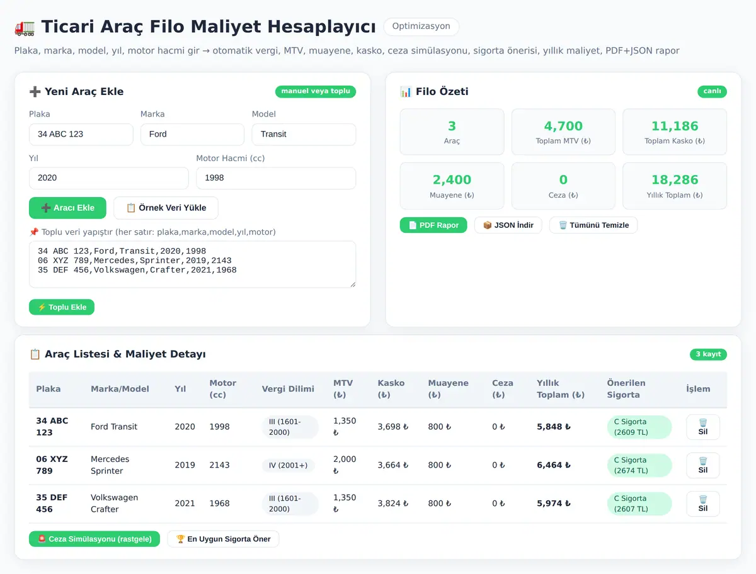Click the '3,698 ₺' kasko value
Image resolution: width=756 pixels, height=574 pixels.
click(393, 427)
